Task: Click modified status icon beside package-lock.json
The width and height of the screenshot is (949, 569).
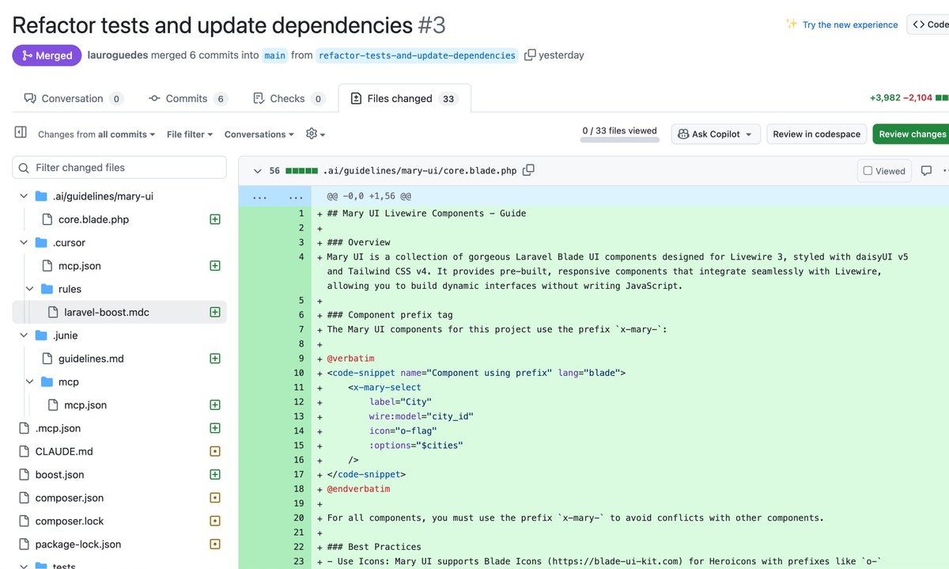Action: 214,544
